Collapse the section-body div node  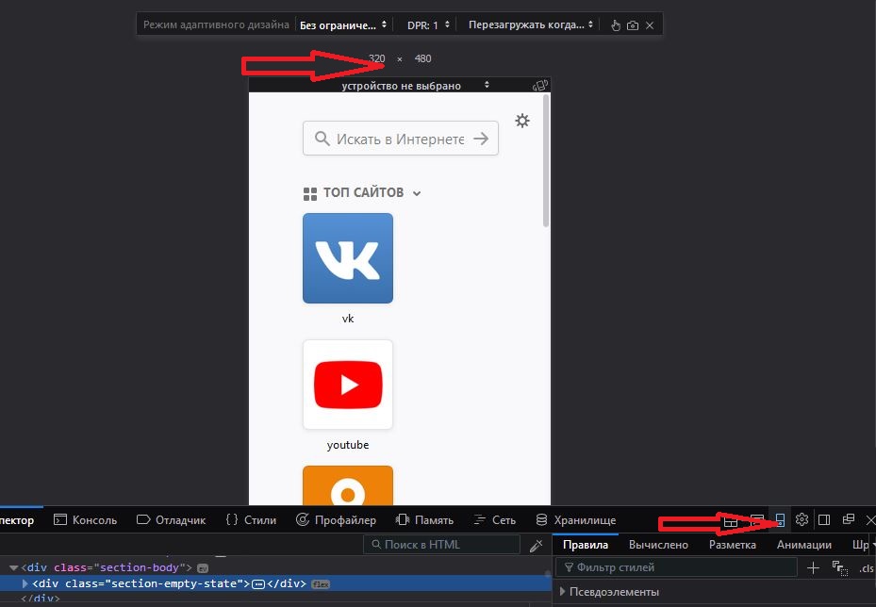13,568
